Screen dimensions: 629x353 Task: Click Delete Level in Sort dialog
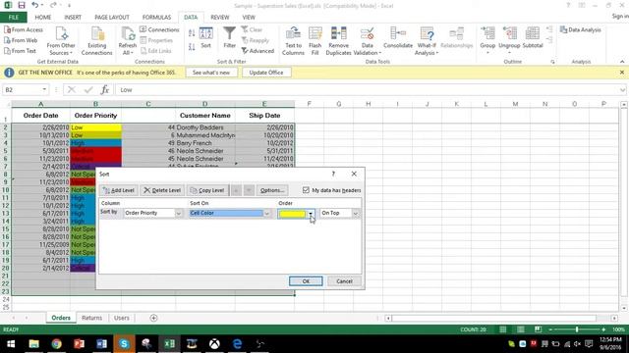tap(162, 190)
